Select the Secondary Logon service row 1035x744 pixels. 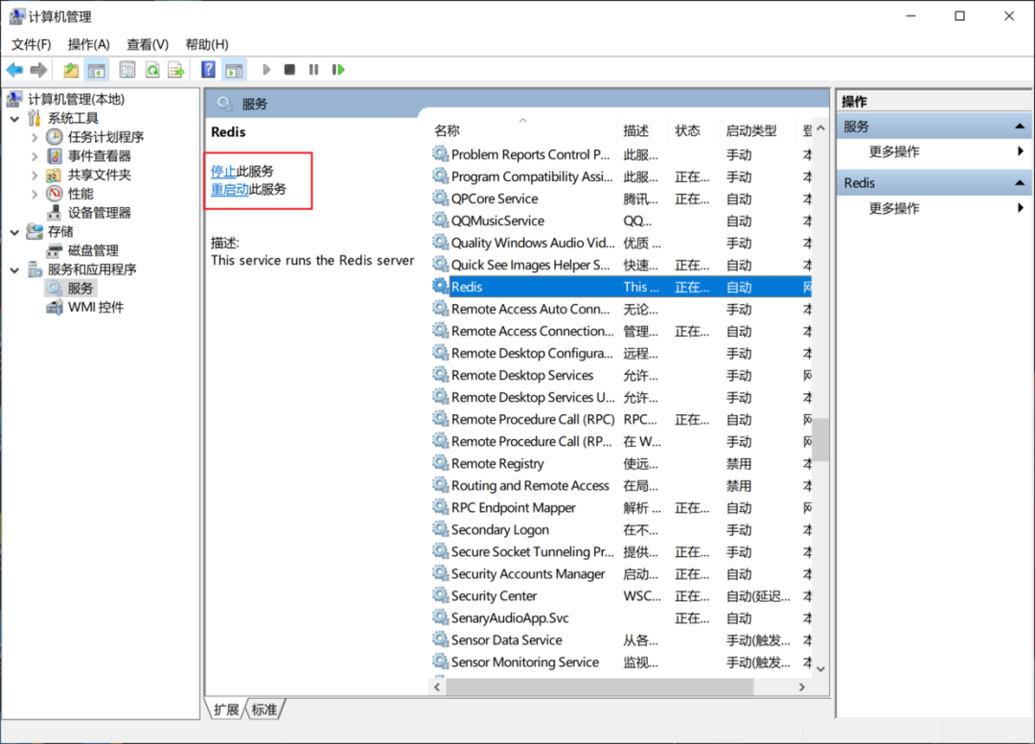point(621,529)
